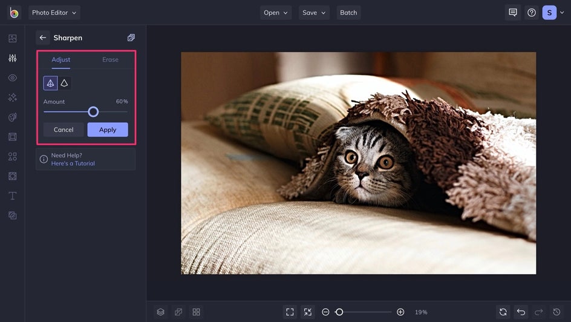This screenshot has height=322, width=571.
Task: Click the collapse fullscreen arrows icon
Action: pos(308,312)
